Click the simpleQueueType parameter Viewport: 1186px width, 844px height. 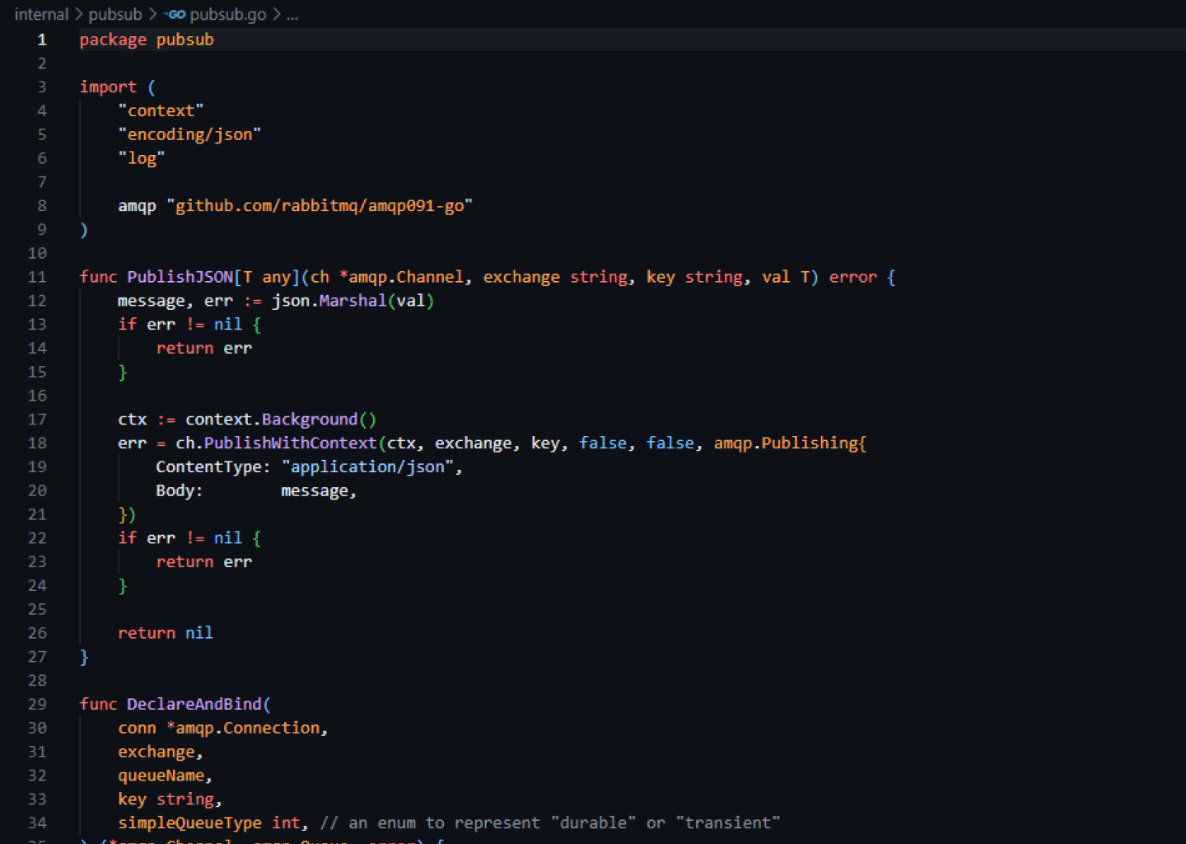pyautogui.click(x=189, y=823)
